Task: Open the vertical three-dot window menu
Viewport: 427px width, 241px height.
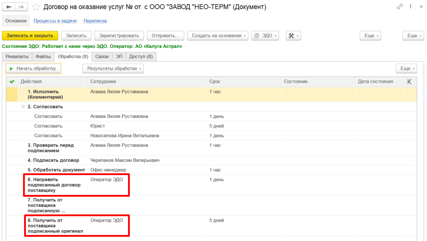Action: (411, 7)
